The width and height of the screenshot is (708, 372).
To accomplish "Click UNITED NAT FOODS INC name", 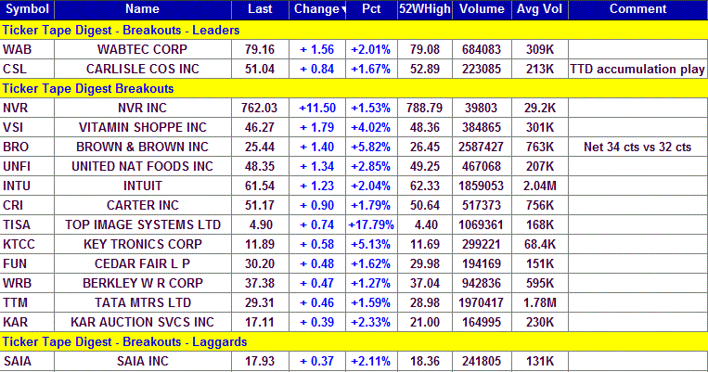I will point(143,166).
